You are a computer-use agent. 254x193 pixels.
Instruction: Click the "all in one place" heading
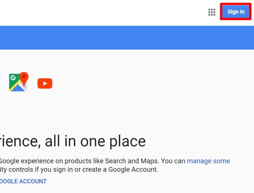[95, 141]
